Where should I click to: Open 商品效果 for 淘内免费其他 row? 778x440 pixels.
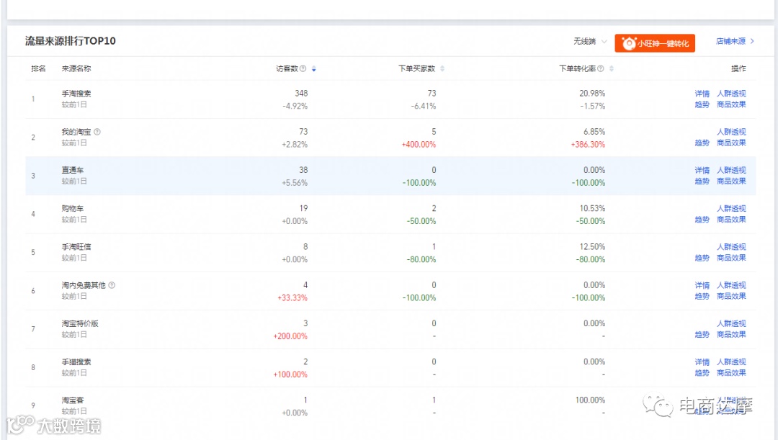coord(731,296)
